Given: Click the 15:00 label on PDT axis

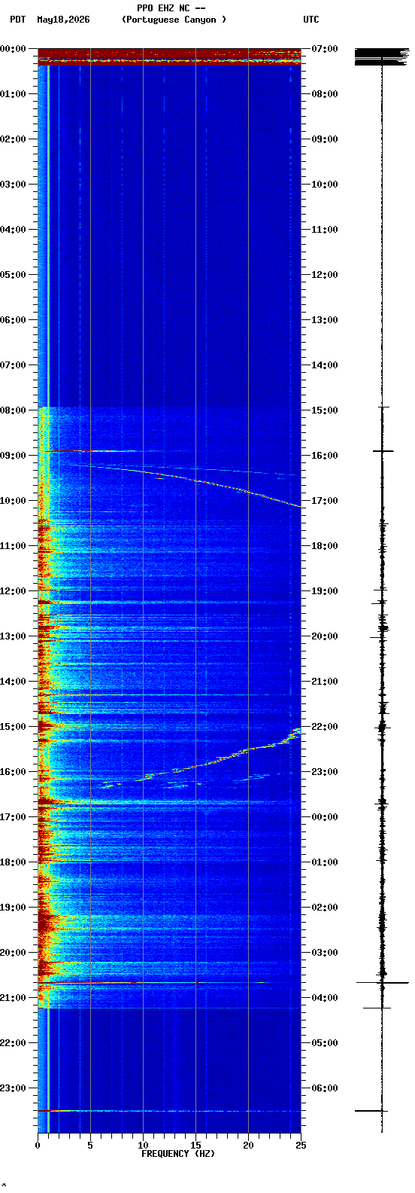Looking at the screenshot, I should tap(13, 726).
